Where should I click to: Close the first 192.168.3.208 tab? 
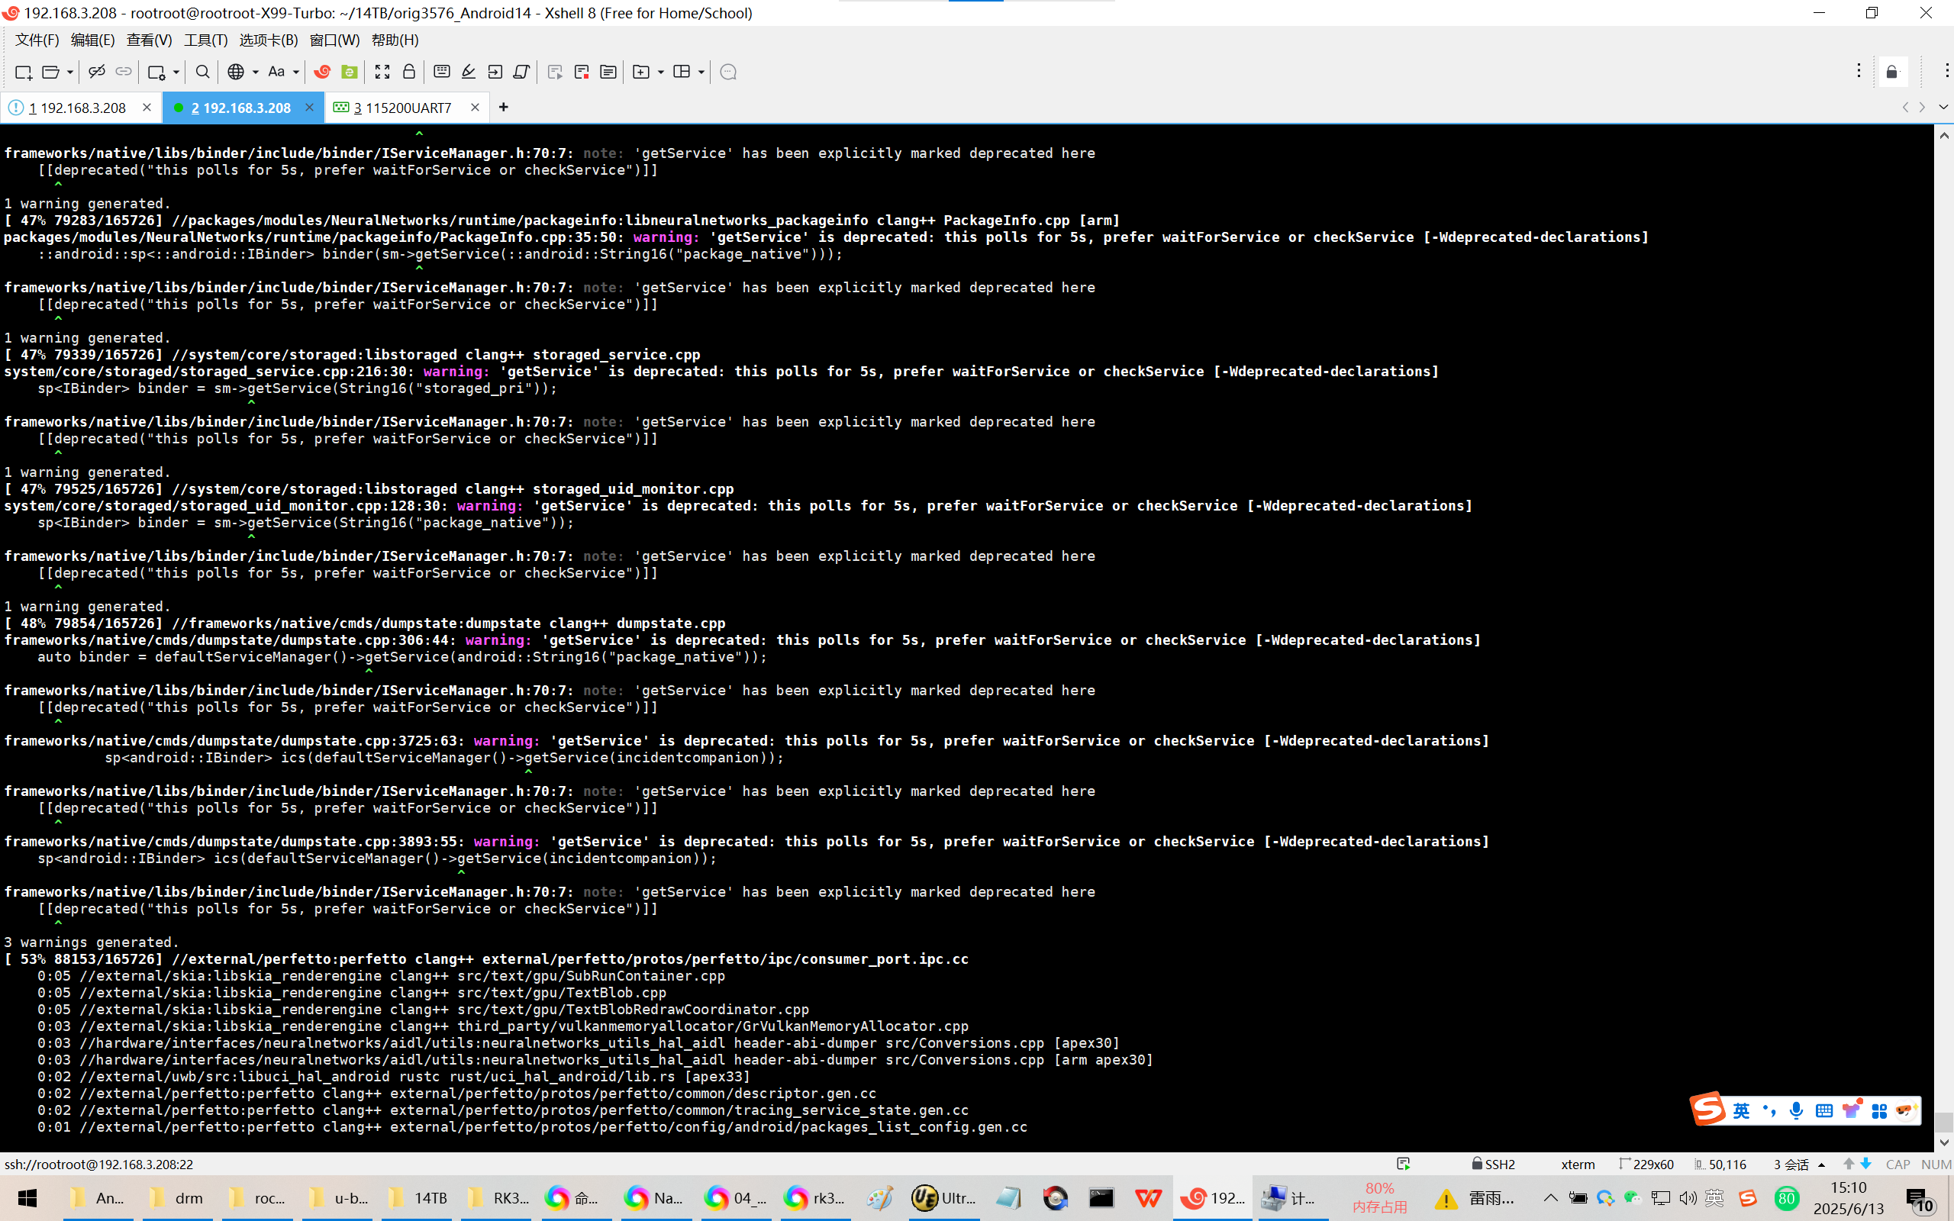(x=147, y=108)
